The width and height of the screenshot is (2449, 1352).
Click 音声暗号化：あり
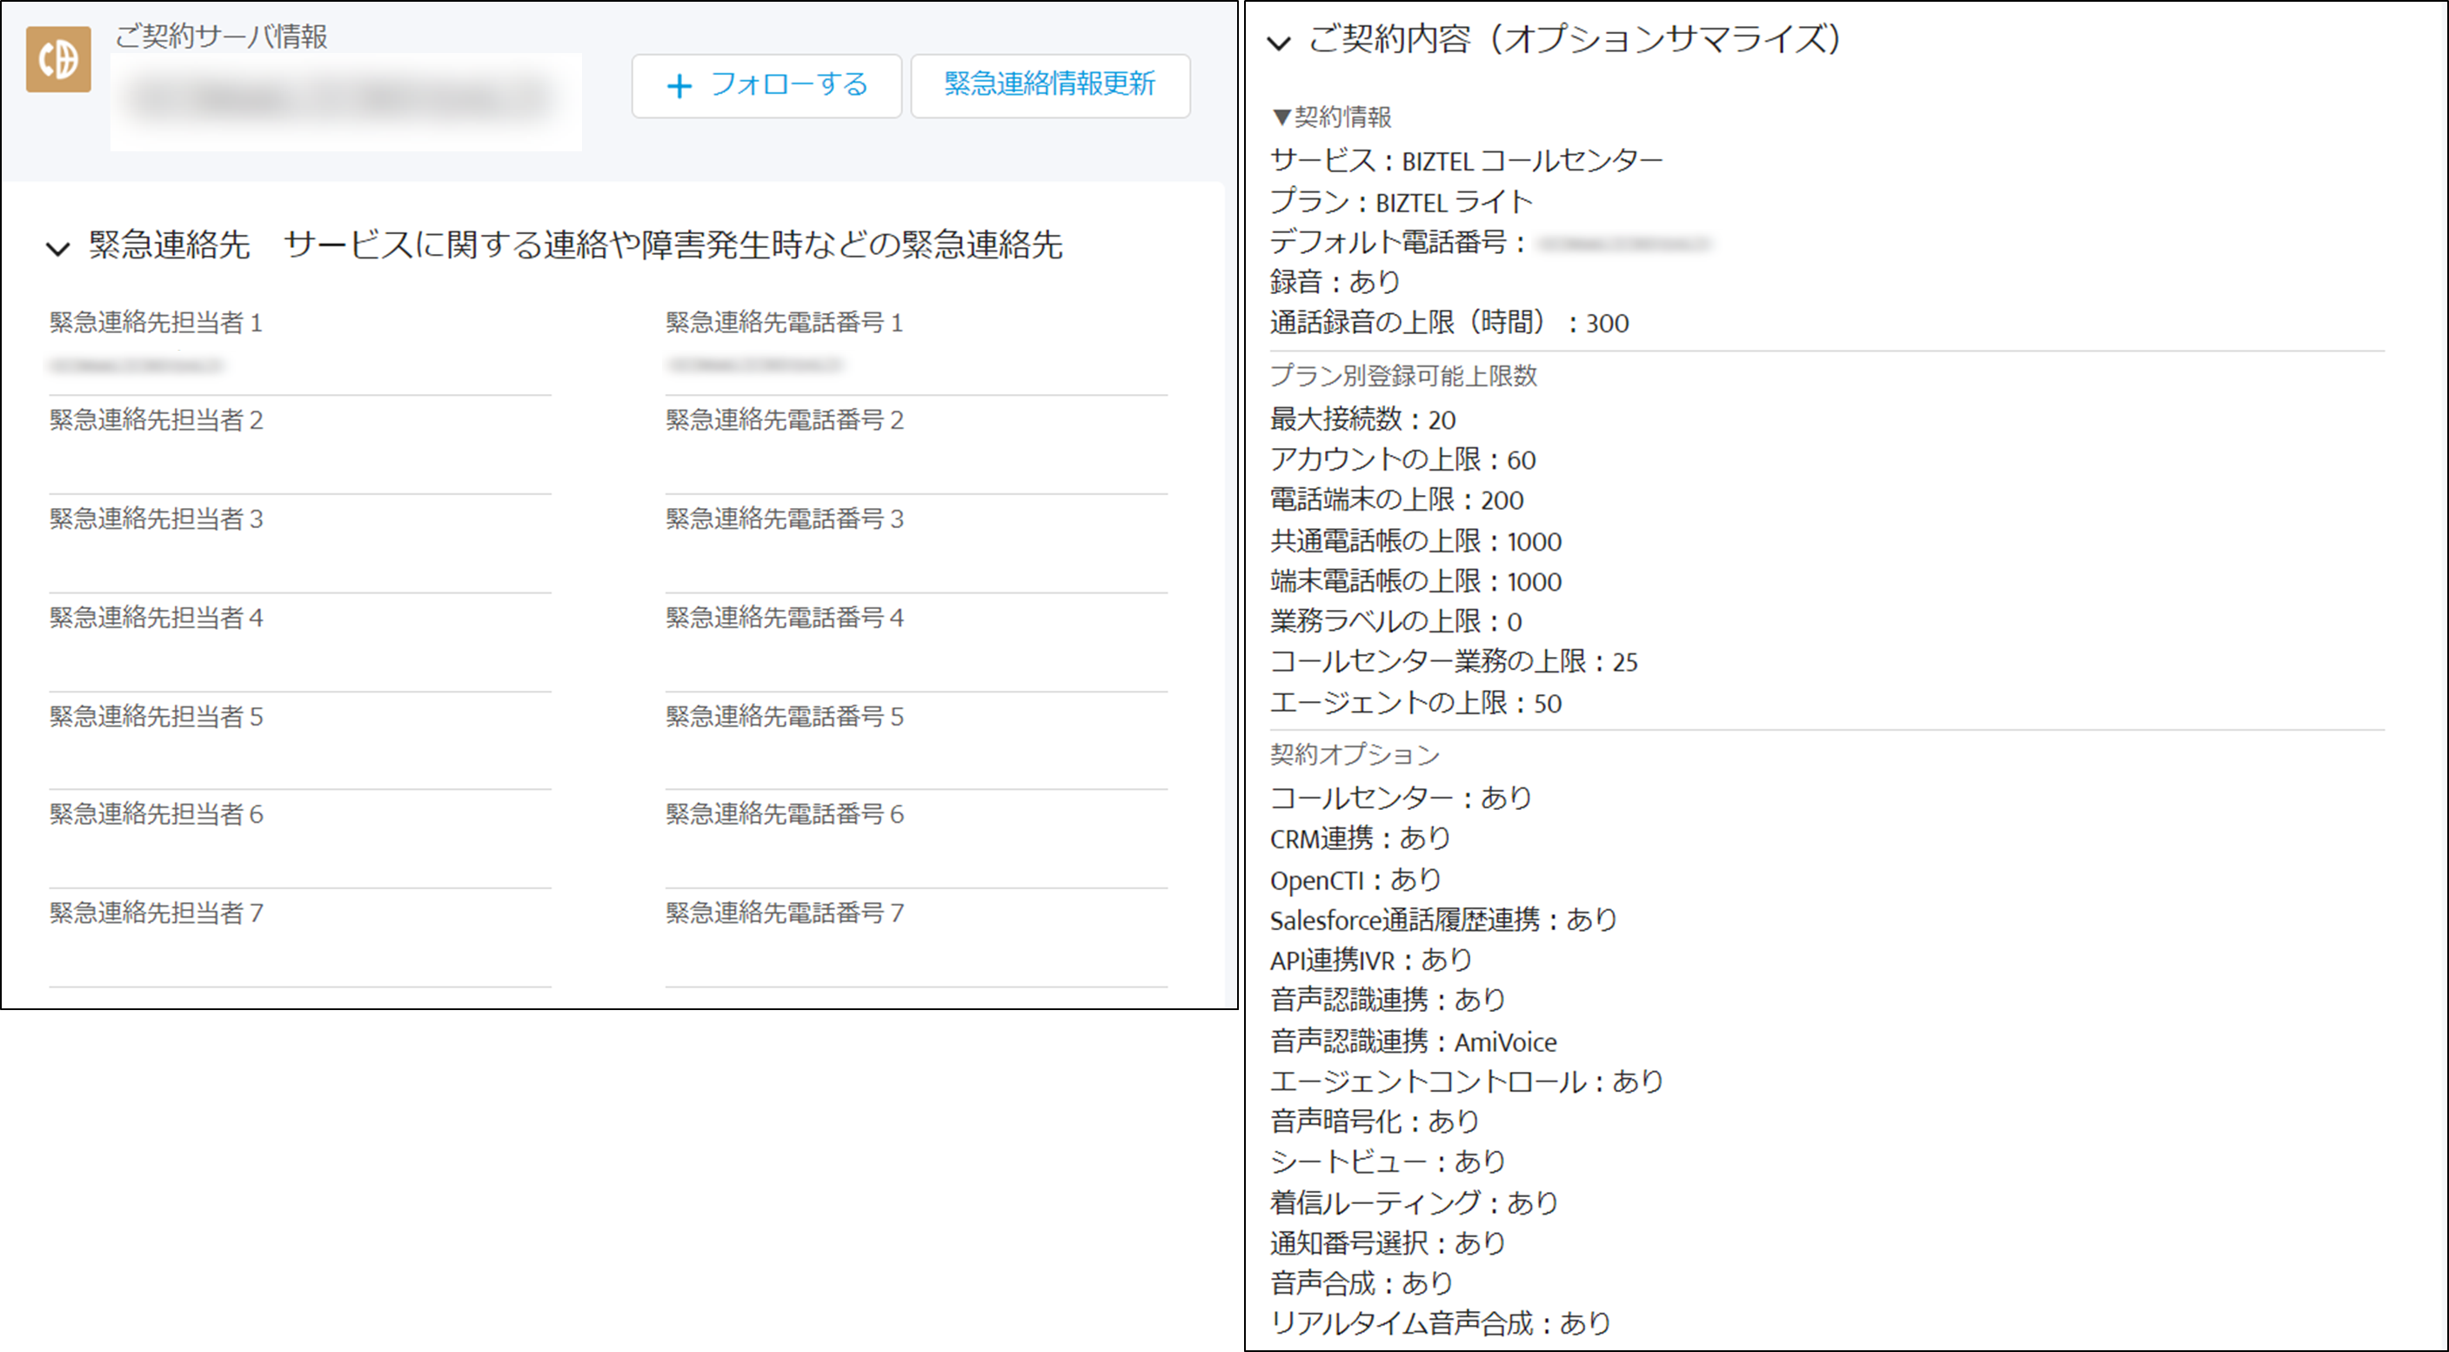pos(1375,1122)
